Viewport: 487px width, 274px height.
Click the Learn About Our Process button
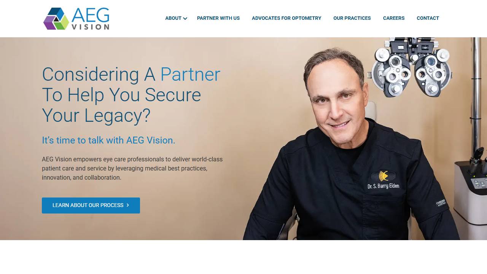click(91, 205)
